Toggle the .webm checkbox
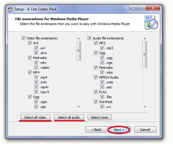Image resolution: width=173 pixels, height=144 pixels. point(36,68)
